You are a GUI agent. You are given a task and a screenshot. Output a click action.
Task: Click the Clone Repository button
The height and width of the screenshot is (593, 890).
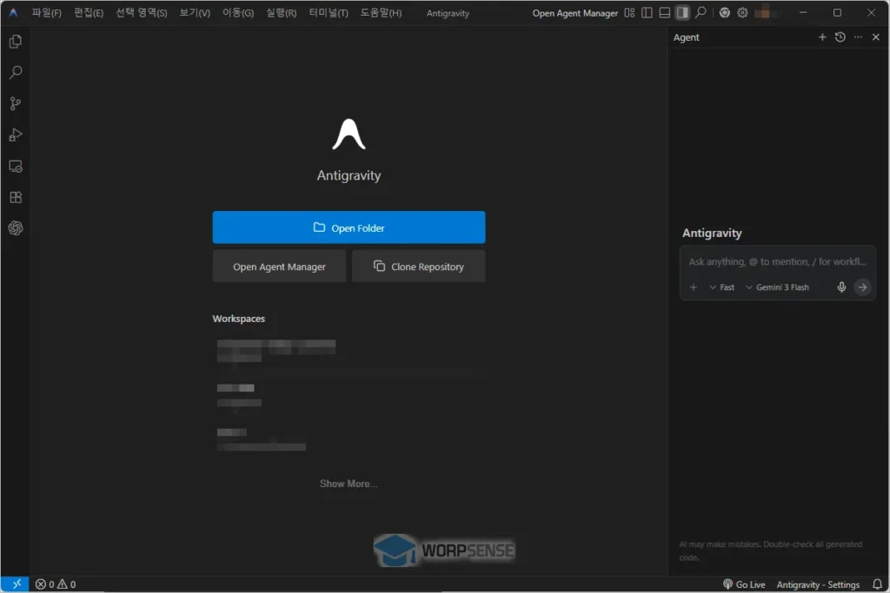[x=419, y=267]
